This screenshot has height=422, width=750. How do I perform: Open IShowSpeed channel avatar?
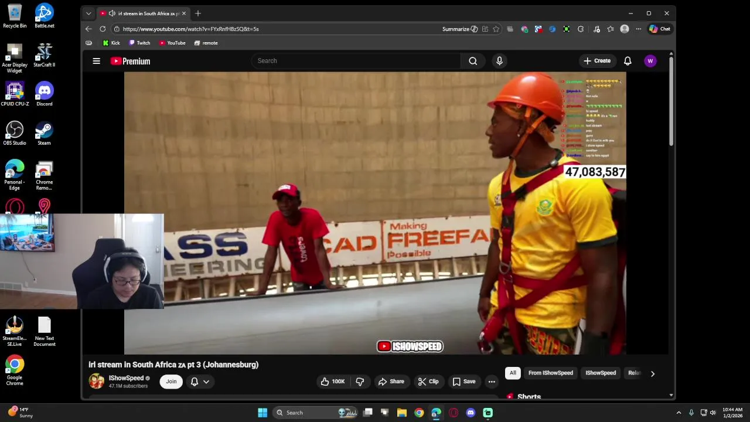(97, 382)
